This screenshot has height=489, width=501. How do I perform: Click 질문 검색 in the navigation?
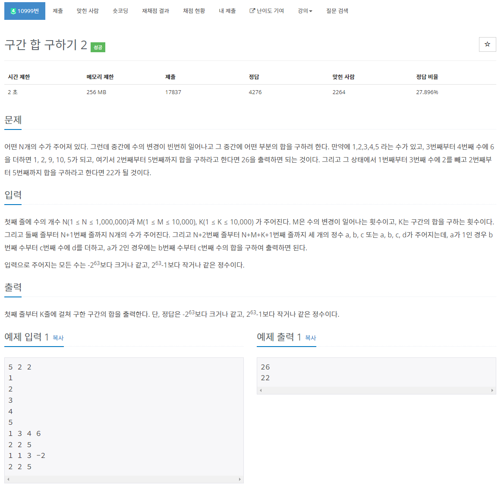point(337,11)
